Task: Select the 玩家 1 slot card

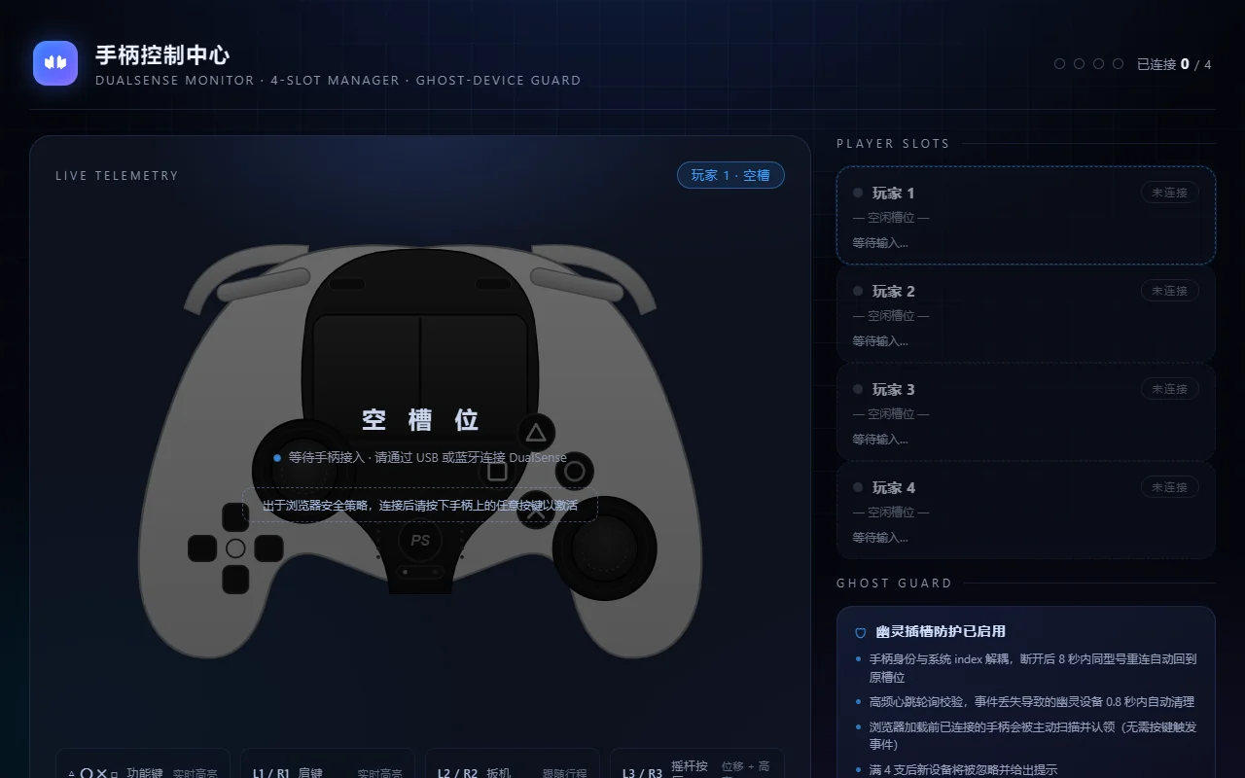Action: (1026, 216)
